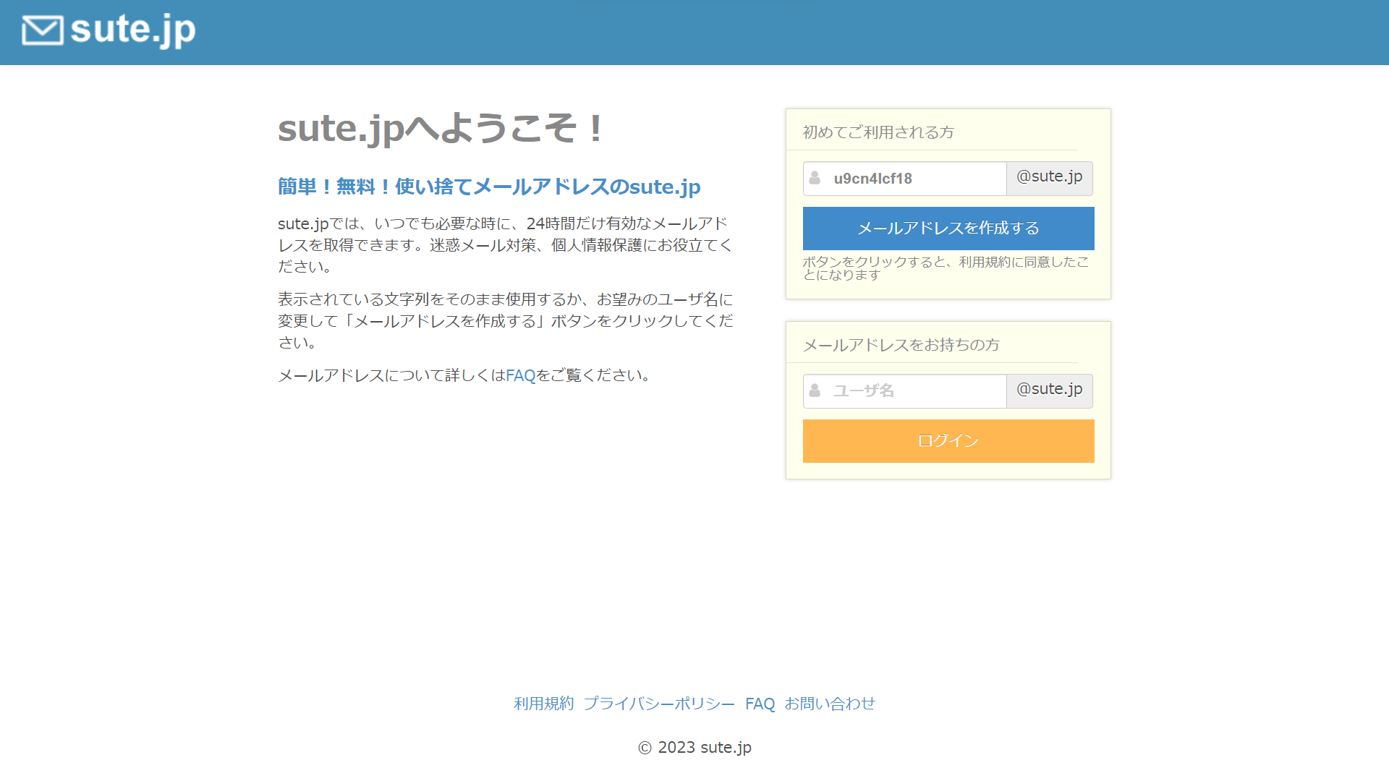The width and height of the screenshot is (1389, 781).
Task: Open the FAQ footer link
Action: [x=759, y=704]
